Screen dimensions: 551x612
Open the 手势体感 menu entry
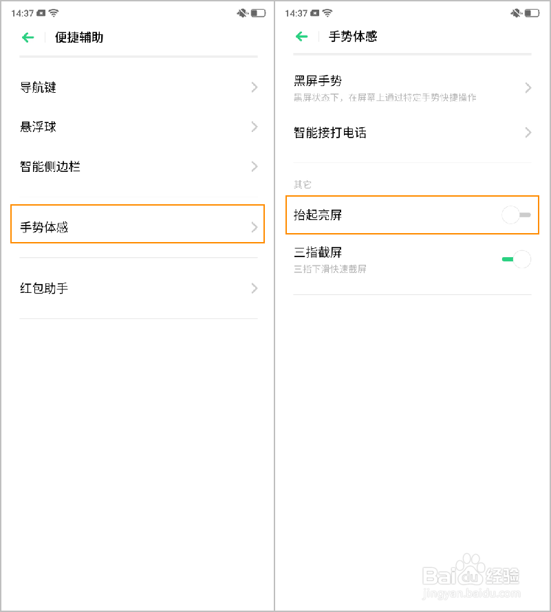tap(138, 227)
